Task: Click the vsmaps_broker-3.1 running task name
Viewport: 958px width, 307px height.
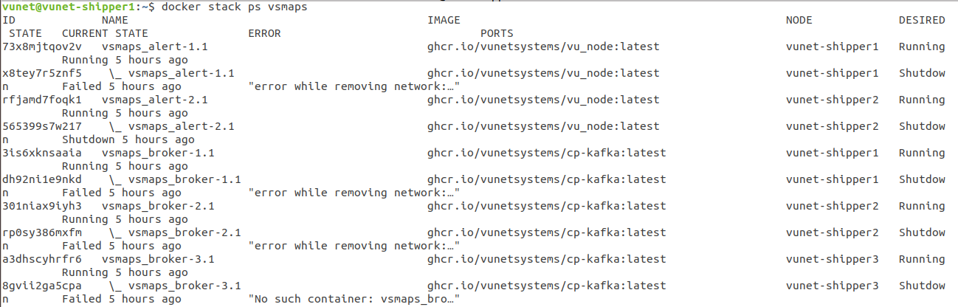Action: click(158, 259)
